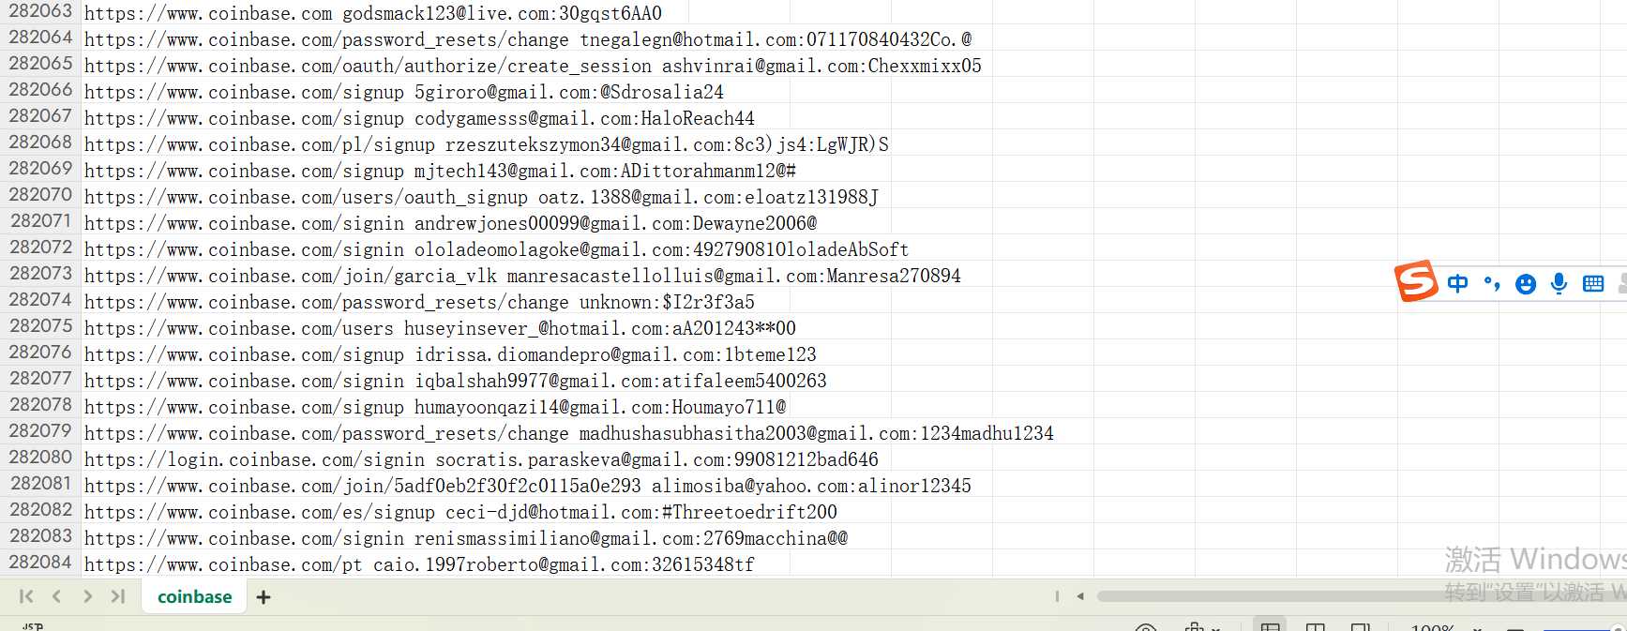Open the IME soft keyboard
This screenshot has height=631, width=1627.
(x=1593, y=283)
